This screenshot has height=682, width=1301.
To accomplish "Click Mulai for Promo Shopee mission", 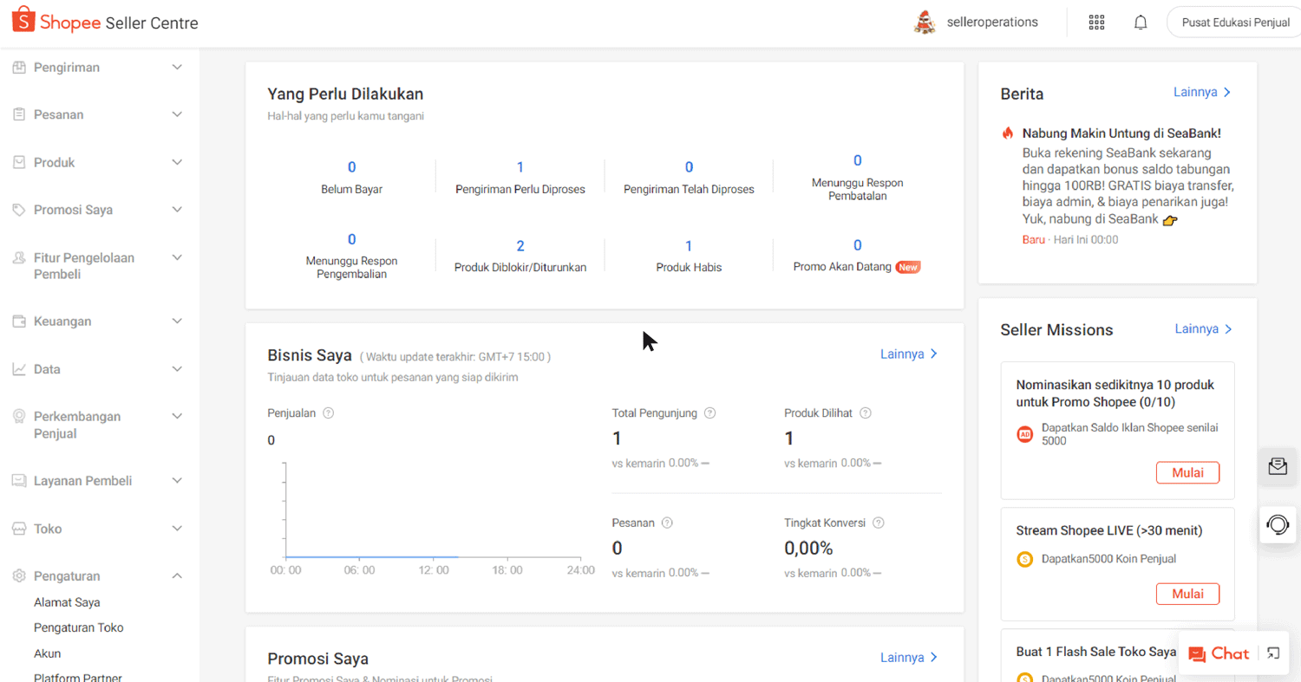I will (1187, 472).
